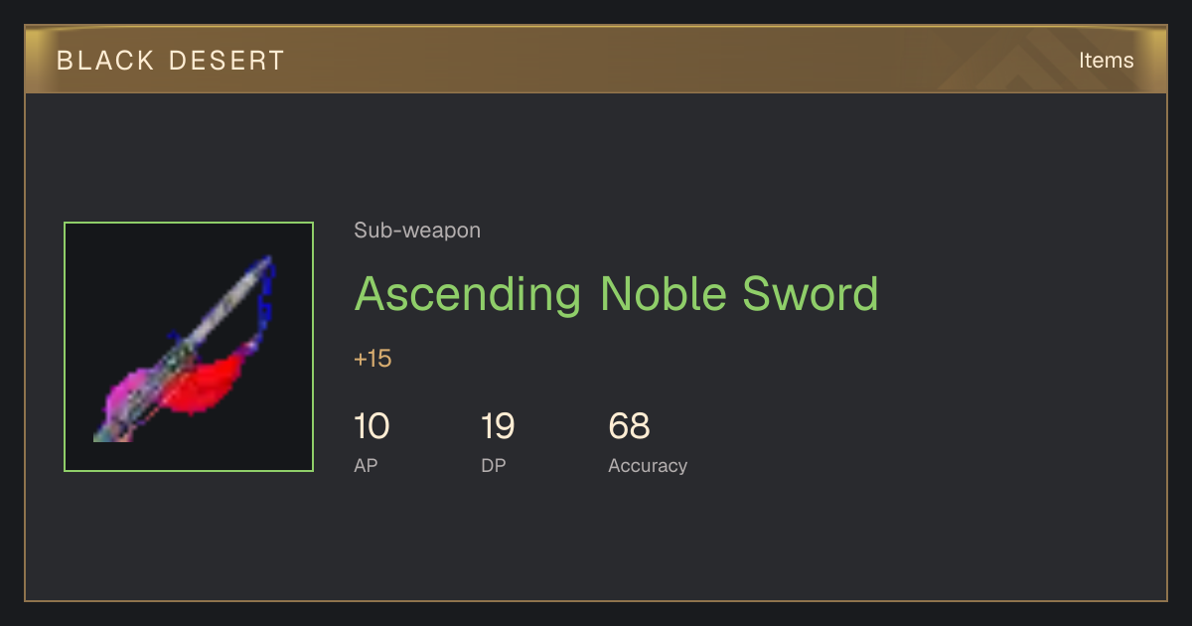The image size is (1192, 626).
Task: Open the Items link in header
Action: pyautogui.click(x=1106, y=60)
